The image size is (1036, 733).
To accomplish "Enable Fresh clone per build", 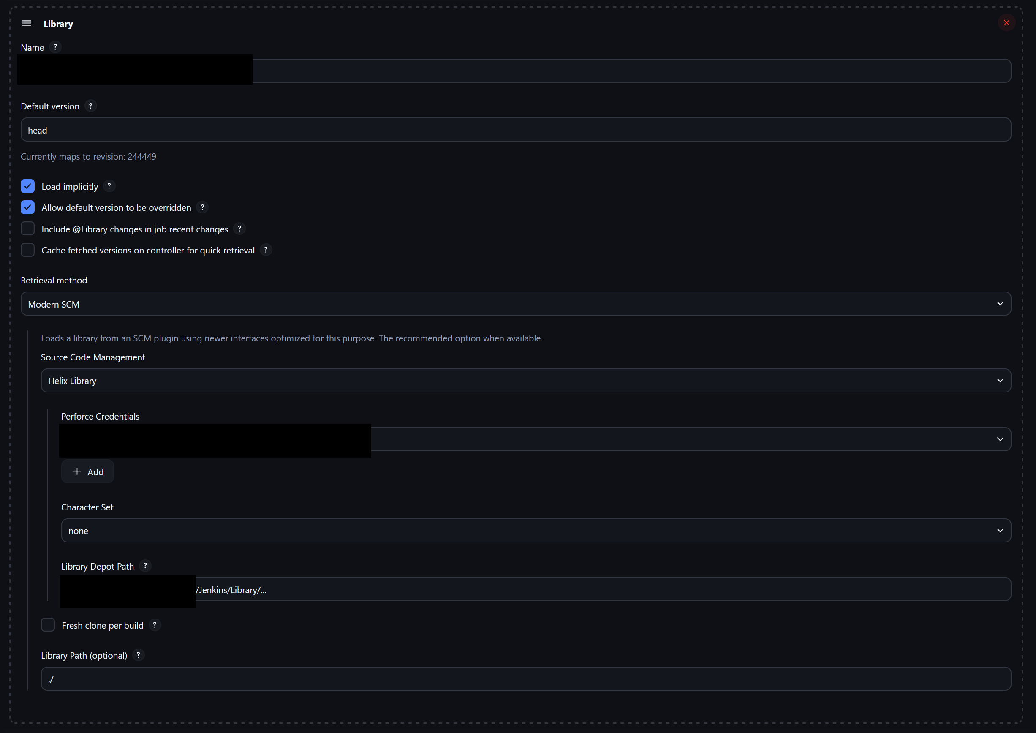I will [x=48, y=625].
